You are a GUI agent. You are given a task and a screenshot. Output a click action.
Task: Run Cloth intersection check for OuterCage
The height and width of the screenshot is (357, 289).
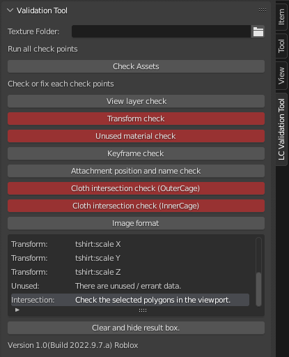[x=136, y=188]
